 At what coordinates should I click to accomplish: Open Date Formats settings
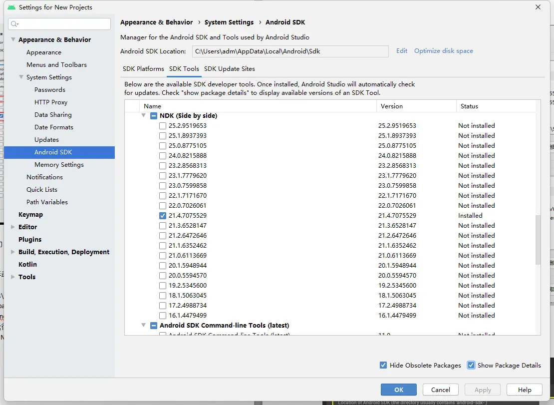pyautogui.click(x=54, y=127)
